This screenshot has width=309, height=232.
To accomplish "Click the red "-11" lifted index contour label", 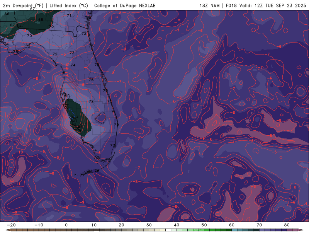I will [x=17, y=184].
